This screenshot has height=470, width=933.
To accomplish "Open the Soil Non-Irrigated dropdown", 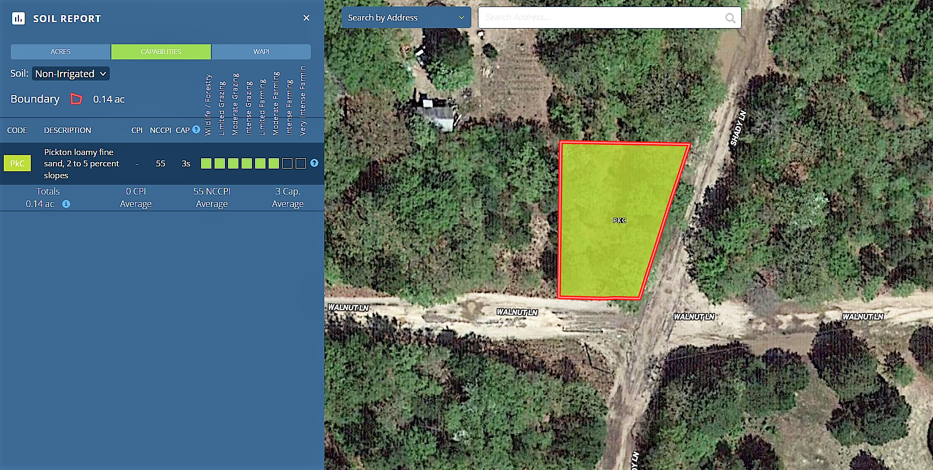I will (x=71, y=73).
